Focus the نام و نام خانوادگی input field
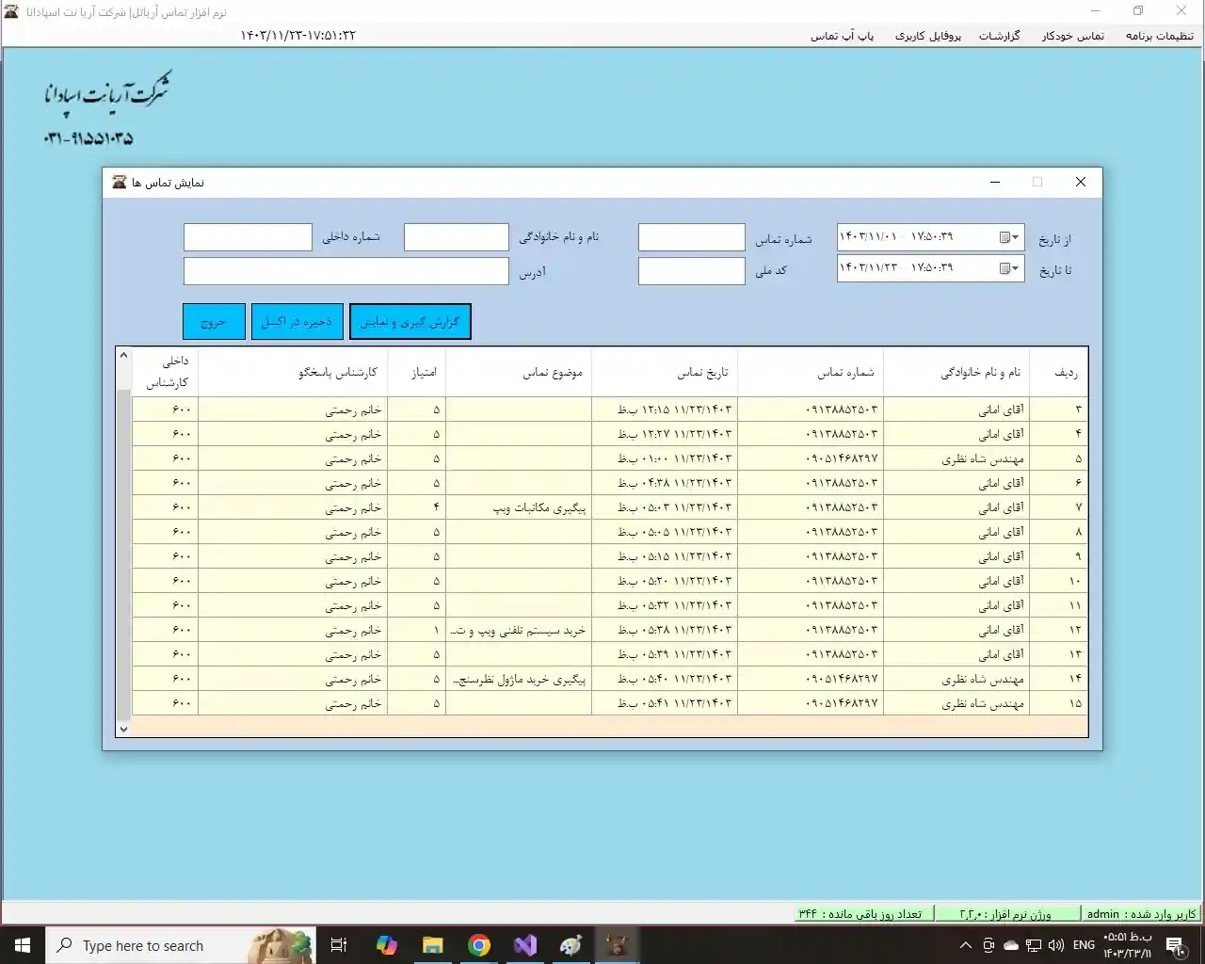This screenshot has height=964, width=1205. click(x=457, y=237)
